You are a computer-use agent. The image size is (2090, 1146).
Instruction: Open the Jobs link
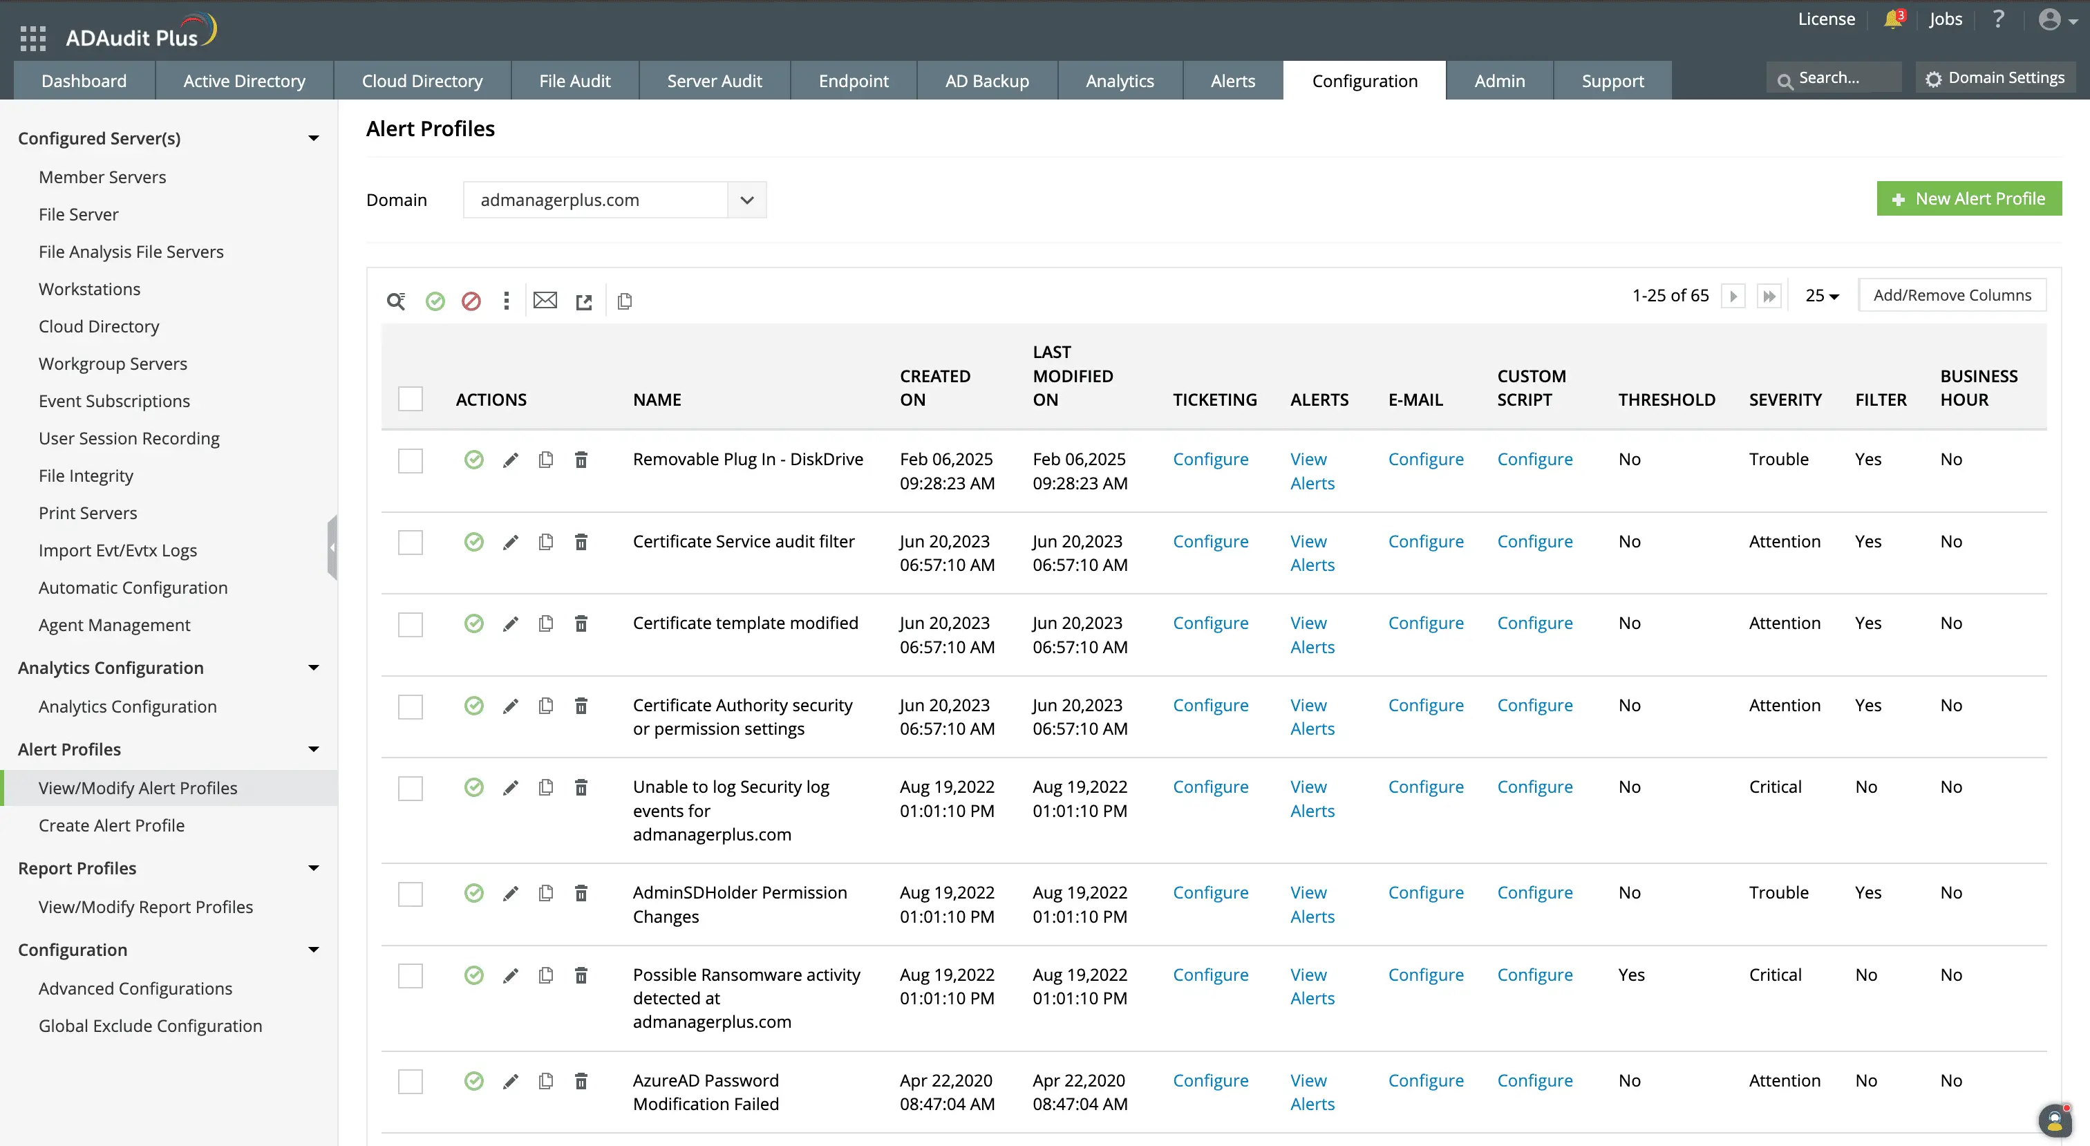1946,19
